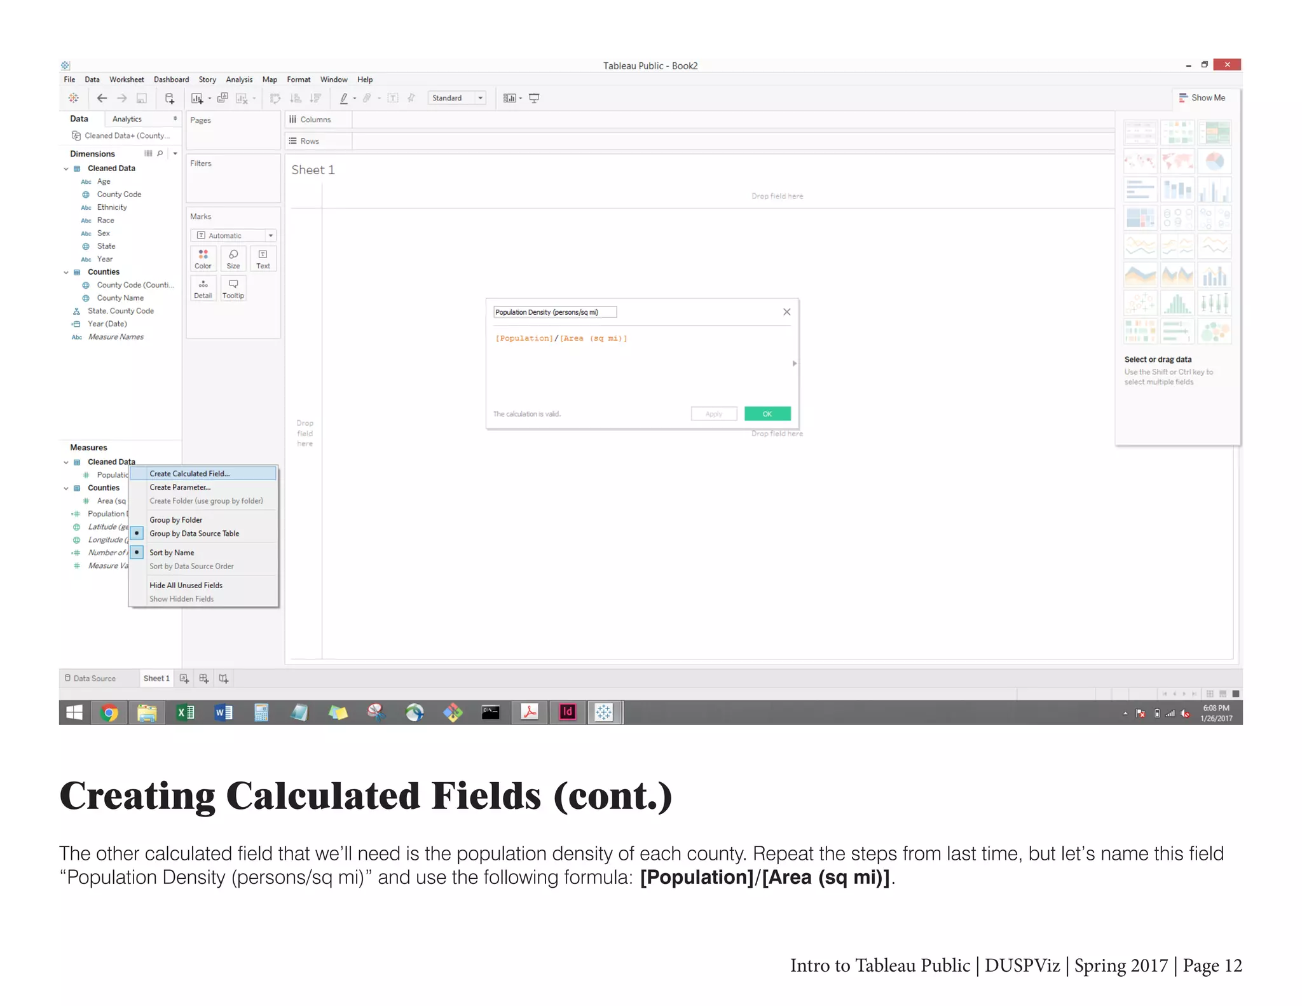Viewport: 1302px width, 1006px height.
Task: Click the Save disk icon in toolbar
Action: [142, 98]
